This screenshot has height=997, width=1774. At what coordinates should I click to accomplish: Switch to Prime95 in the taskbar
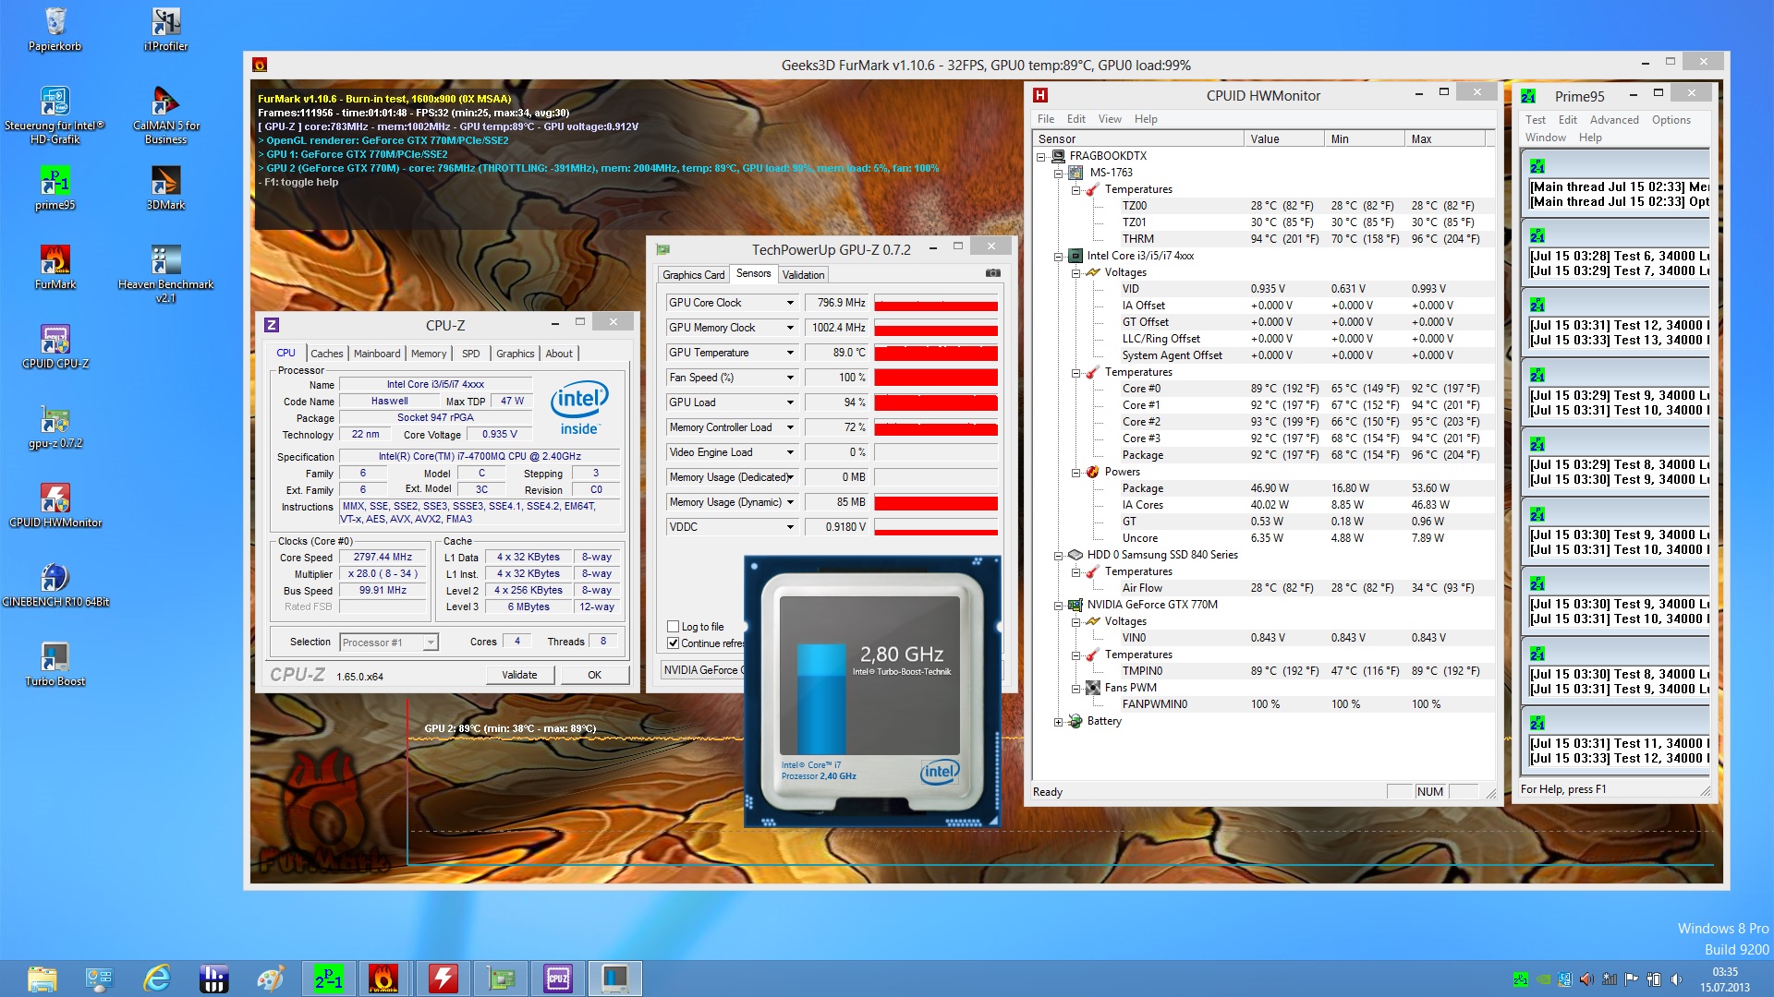click(329, 979)
